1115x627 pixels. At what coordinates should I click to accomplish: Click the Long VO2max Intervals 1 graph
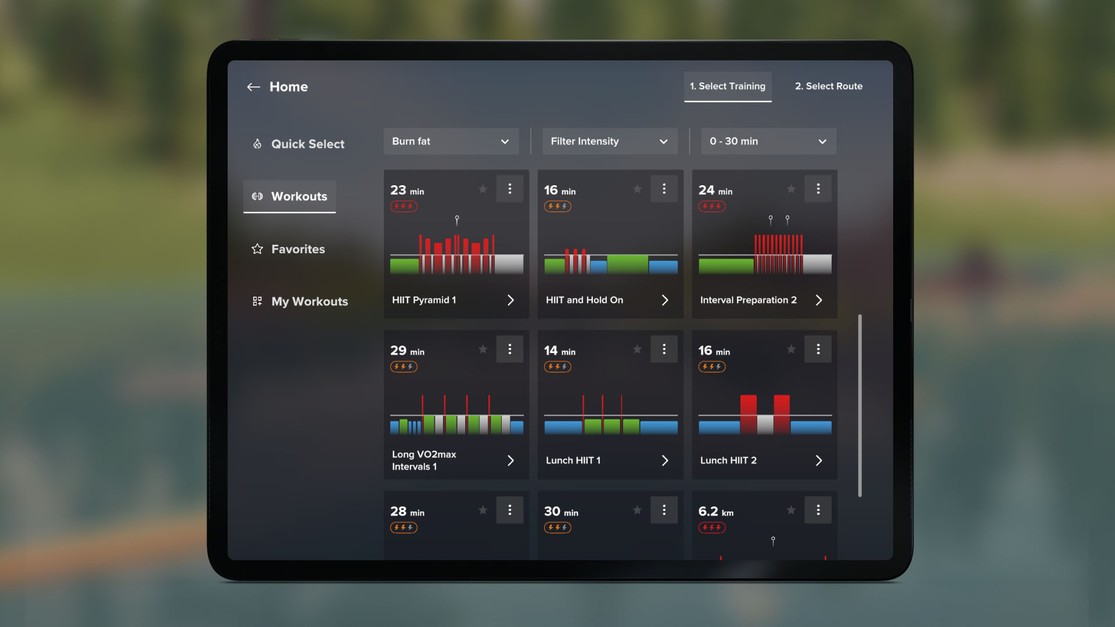pos(456,415)
